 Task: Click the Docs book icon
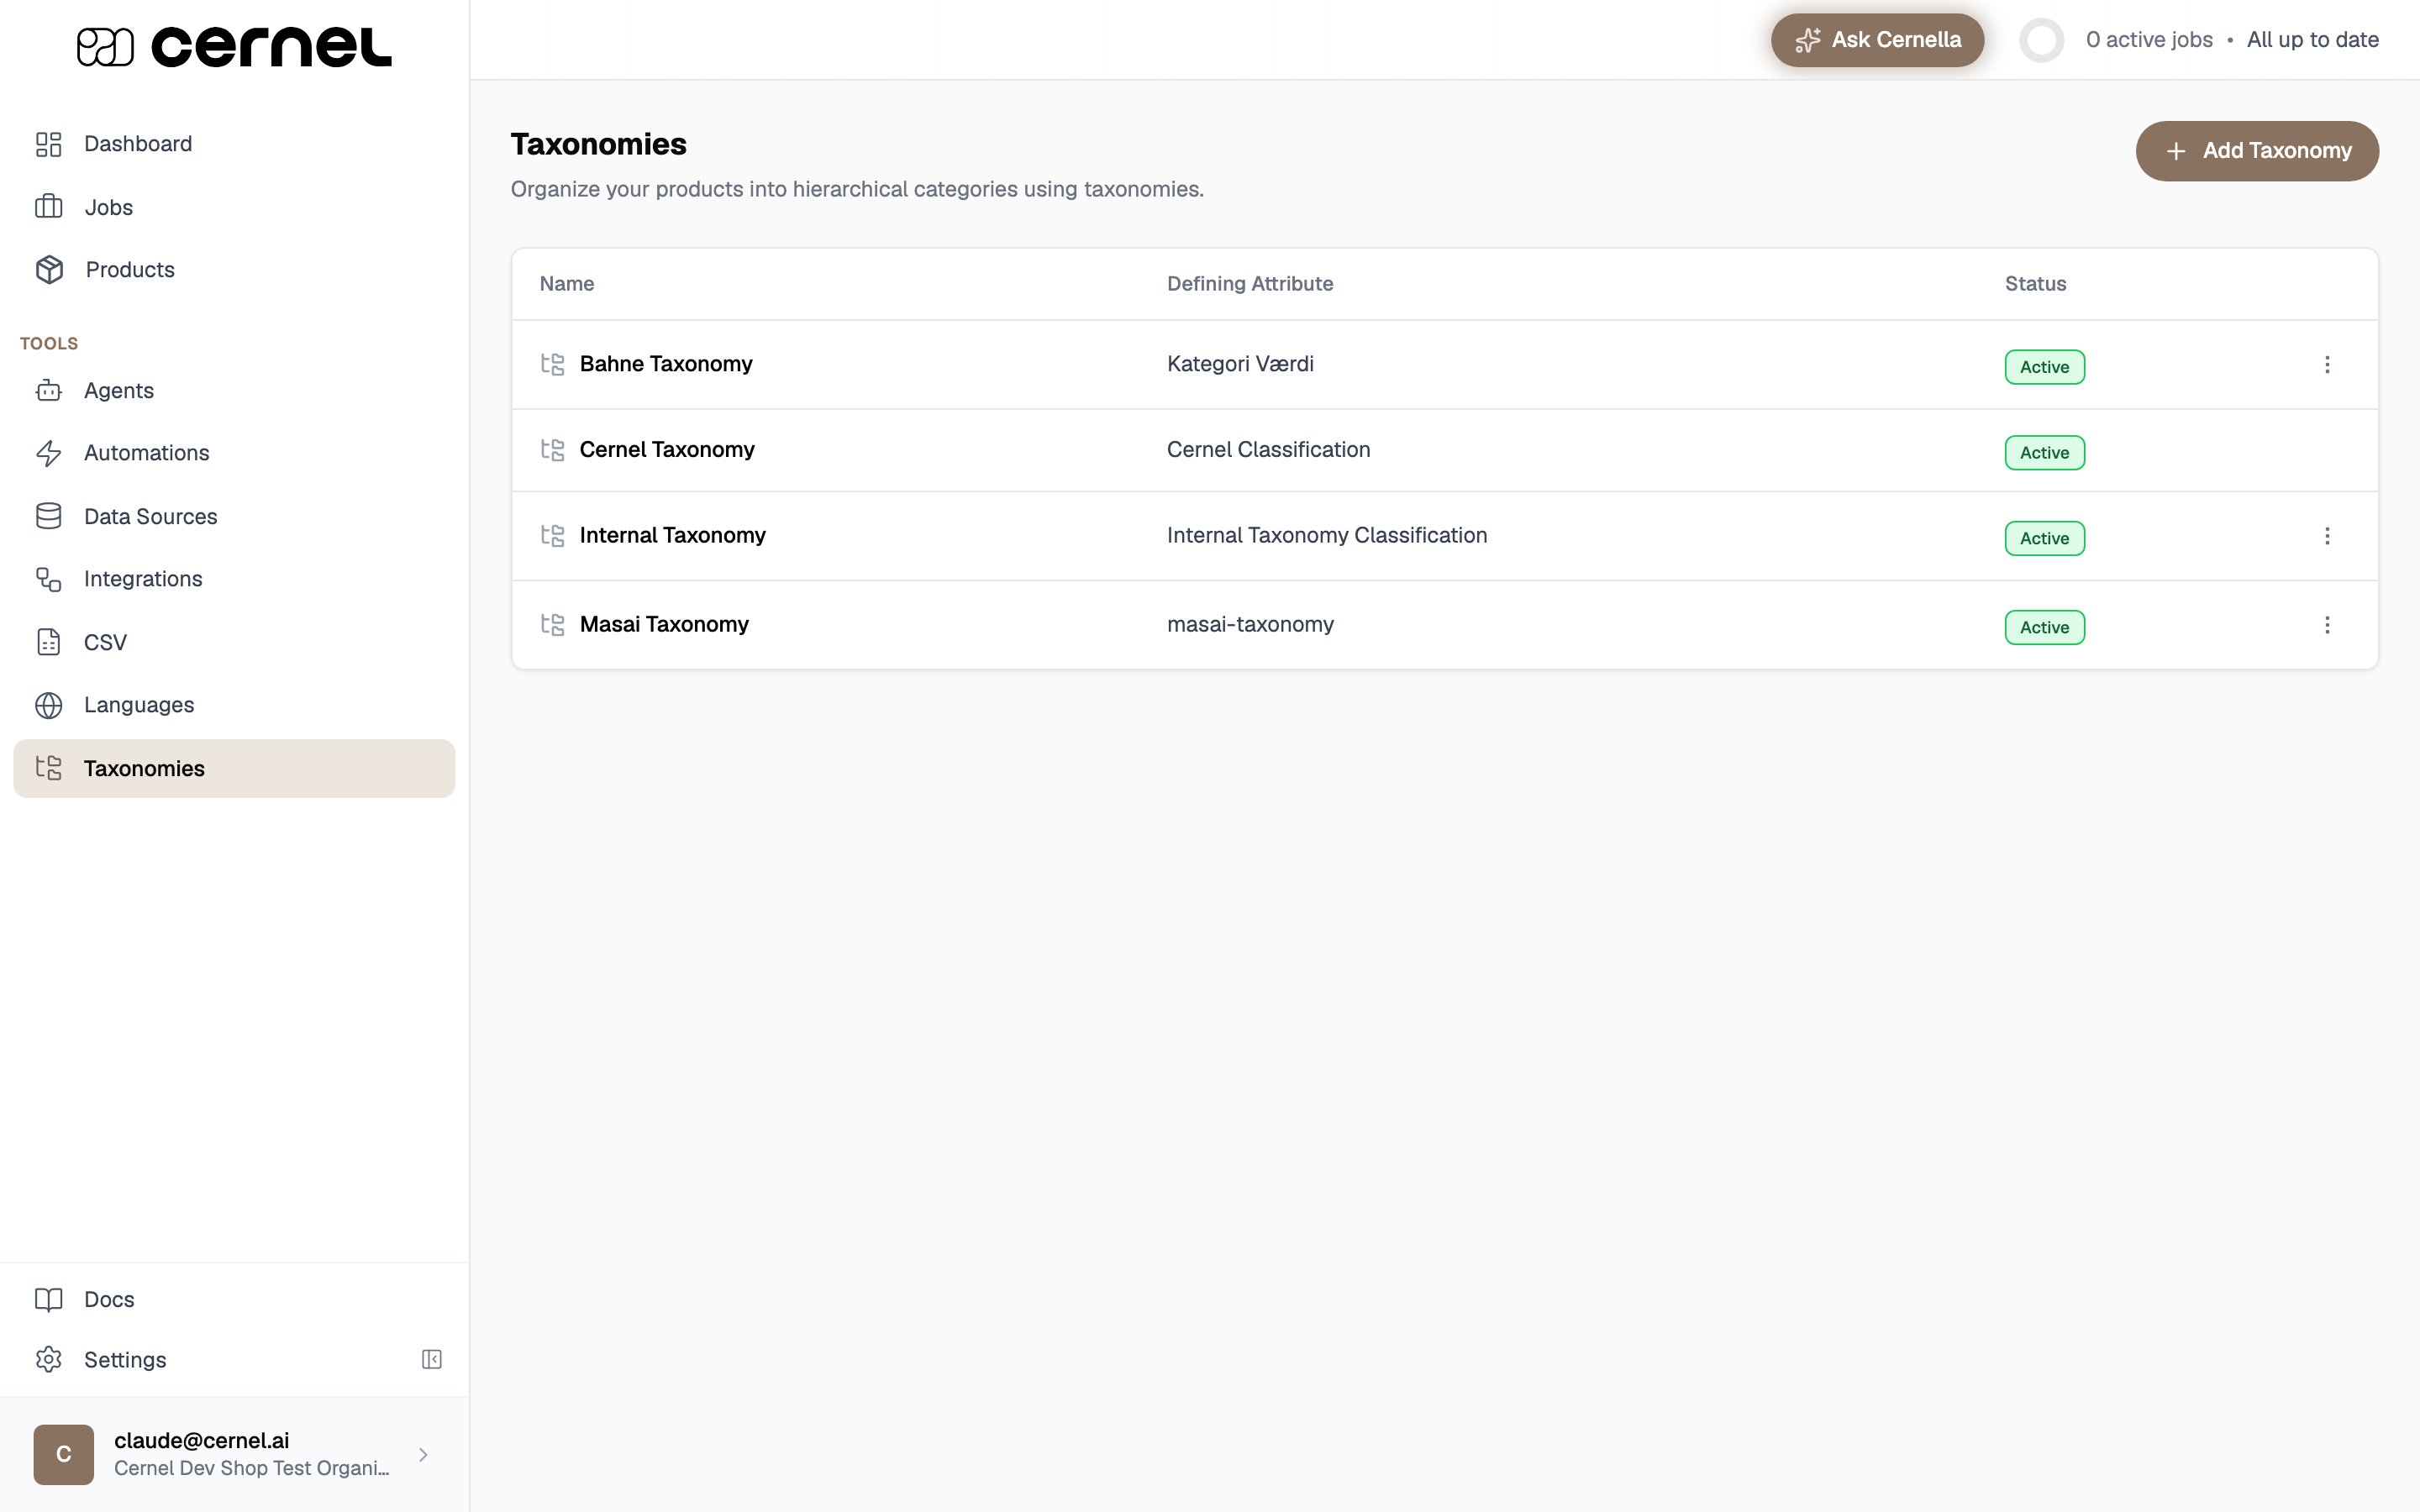pyautogui.click(x=49, y=1299)
